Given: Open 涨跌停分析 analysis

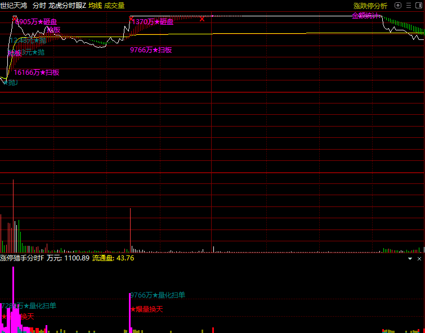Looking at the screenshot, I should click(370, 6).
